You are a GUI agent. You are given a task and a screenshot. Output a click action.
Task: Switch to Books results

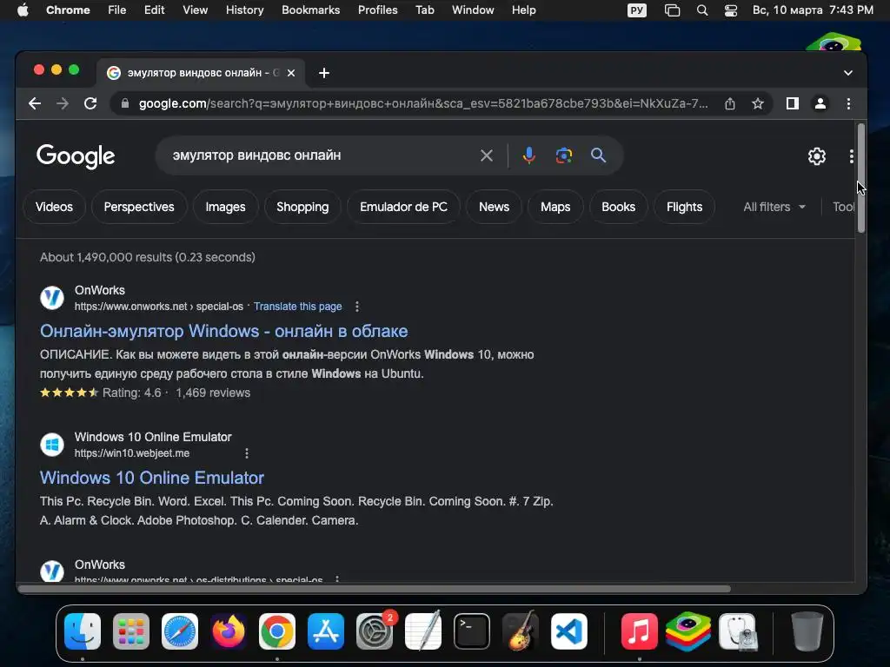point(618,207)
